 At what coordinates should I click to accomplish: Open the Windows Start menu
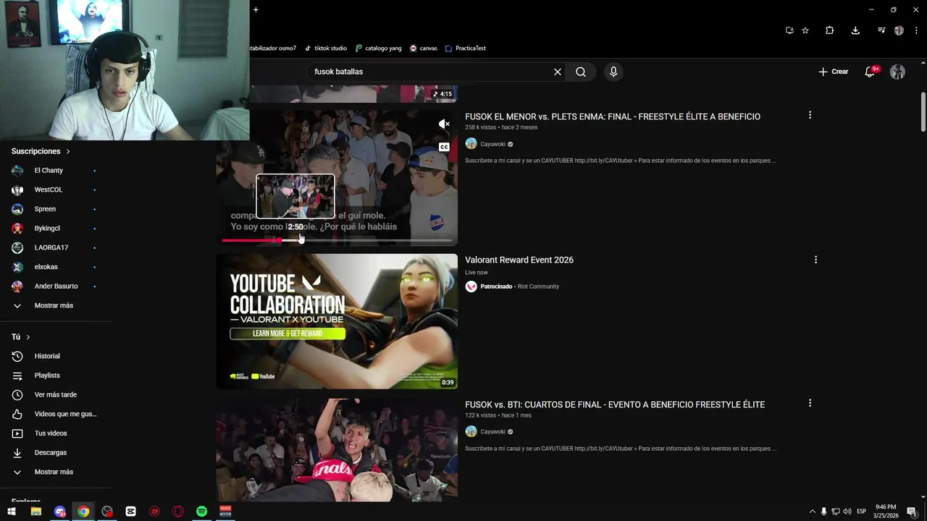pyautogui.click(x=12, y=512)
